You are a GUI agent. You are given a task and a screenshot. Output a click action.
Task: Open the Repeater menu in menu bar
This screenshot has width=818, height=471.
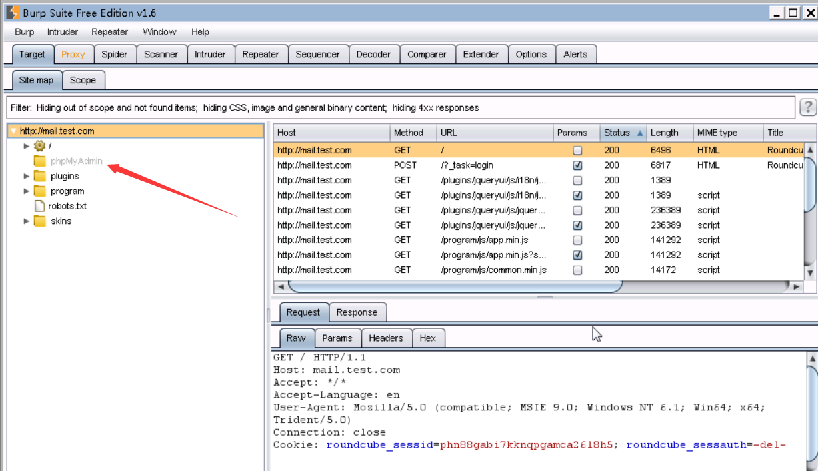(x=110, y=32)
